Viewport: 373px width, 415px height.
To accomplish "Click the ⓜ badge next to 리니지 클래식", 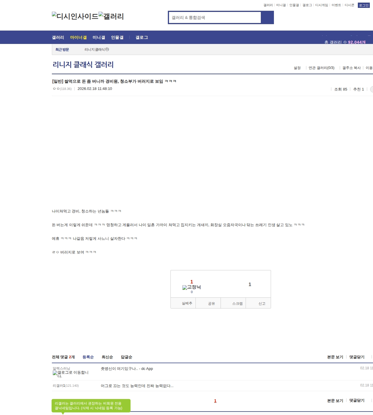I will click(107, 49).
